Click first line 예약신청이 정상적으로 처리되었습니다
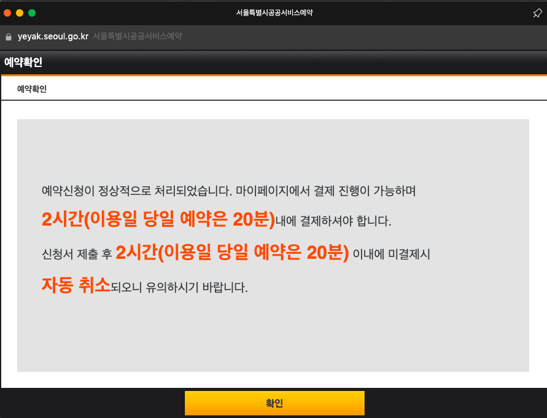Image resolution: width=547 pixels, height=418 pixels. pyautogui.click(x=137, y=191)
